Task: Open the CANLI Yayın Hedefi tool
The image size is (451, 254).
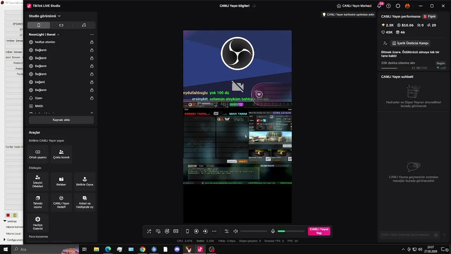Action: [x=61, y=202]
